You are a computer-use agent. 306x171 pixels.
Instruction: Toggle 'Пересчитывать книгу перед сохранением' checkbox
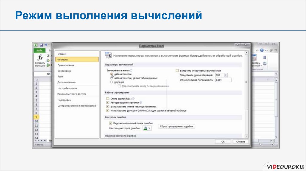point(119,86)
